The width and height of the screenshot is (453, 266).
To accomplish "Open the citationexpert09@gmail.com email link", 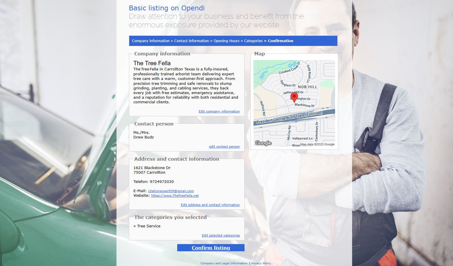I will [171, 191].
